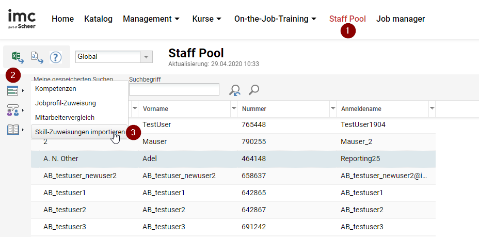The width and height of the screenshot is (479, 237).
Task: Click the training people icon in sidebar
Action: click(x=13, y=110)
